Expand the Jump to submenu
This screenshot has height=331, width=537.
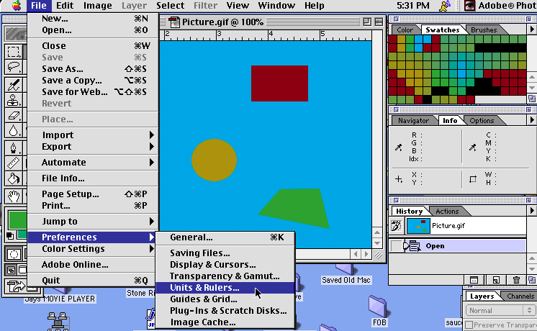click(92, 222)
